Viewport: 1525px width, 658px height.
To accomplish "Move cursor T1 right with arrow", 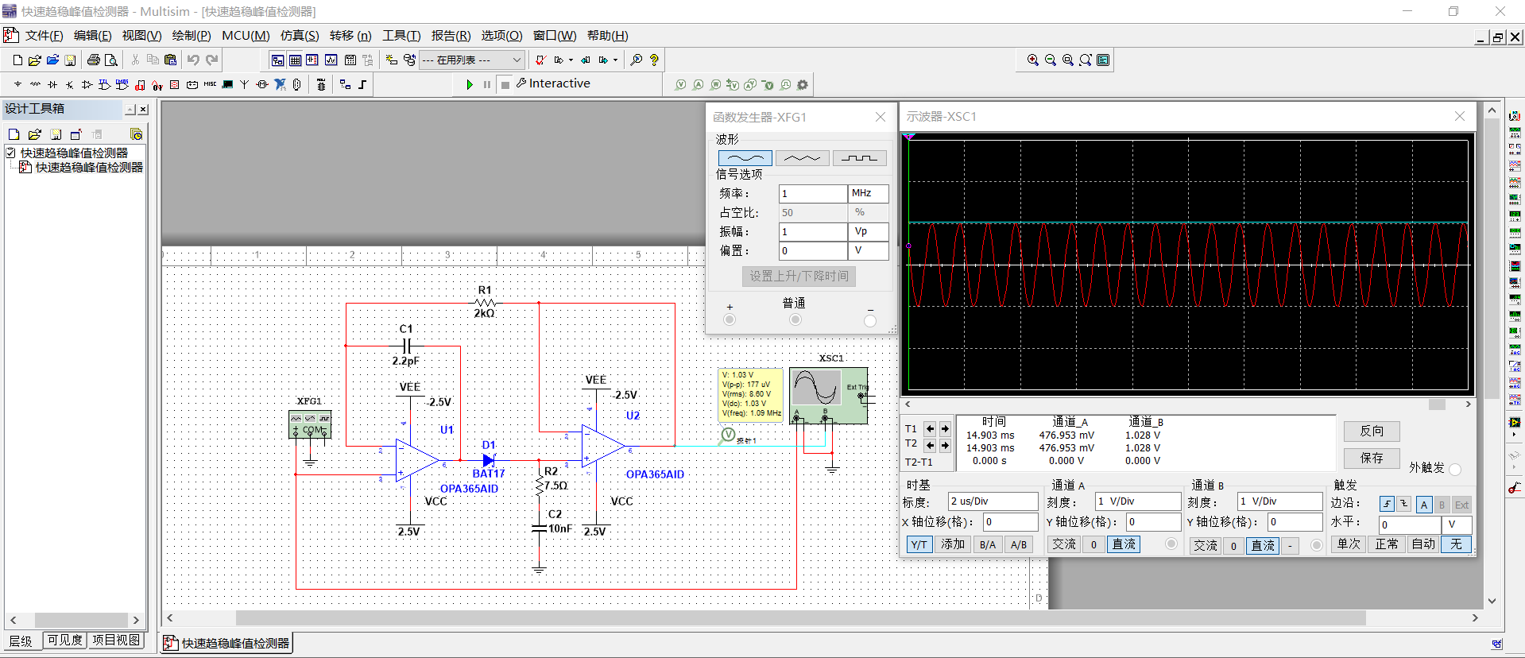I will coord(945,428).
